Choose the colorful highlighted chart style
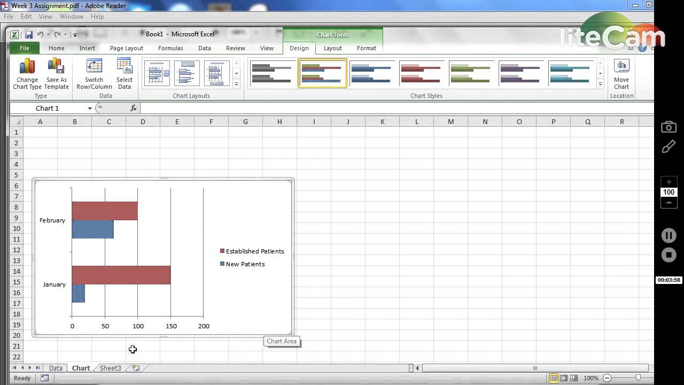 [x=322, y=73]
